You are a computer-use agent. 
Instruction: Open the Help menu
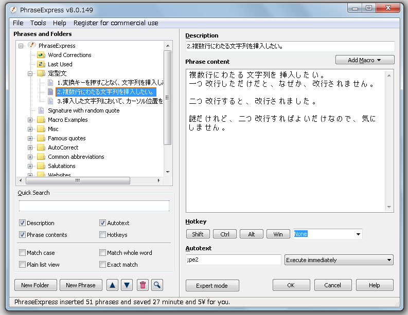coord(60,23)
